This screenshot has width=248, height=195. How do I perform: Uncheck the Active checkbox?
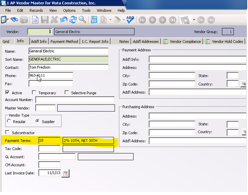click(8, 93)
